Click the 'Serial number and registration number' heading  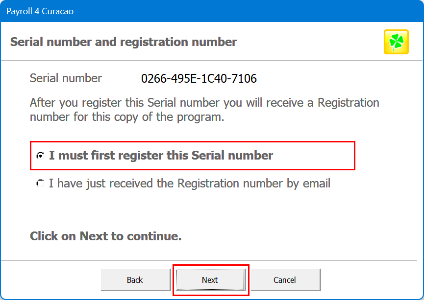[124, 42]
